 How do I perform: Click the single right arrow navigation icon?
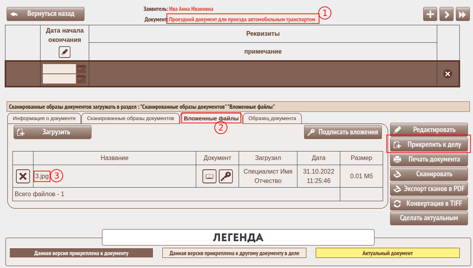(x=446, y=14)
